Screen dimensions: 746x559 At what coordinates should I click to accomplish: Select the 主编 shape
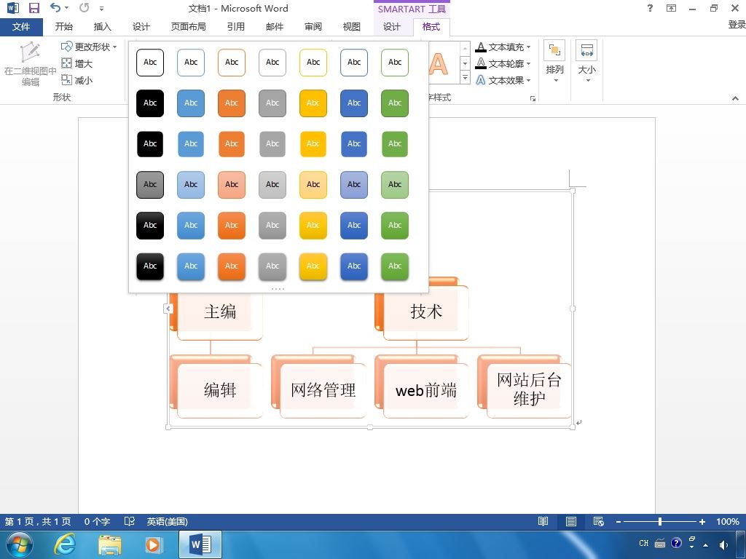click(219, 312)
